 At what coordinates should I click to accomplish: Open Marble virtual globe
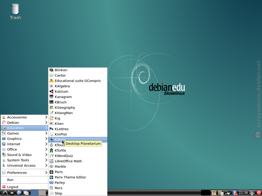click(78, 166)
